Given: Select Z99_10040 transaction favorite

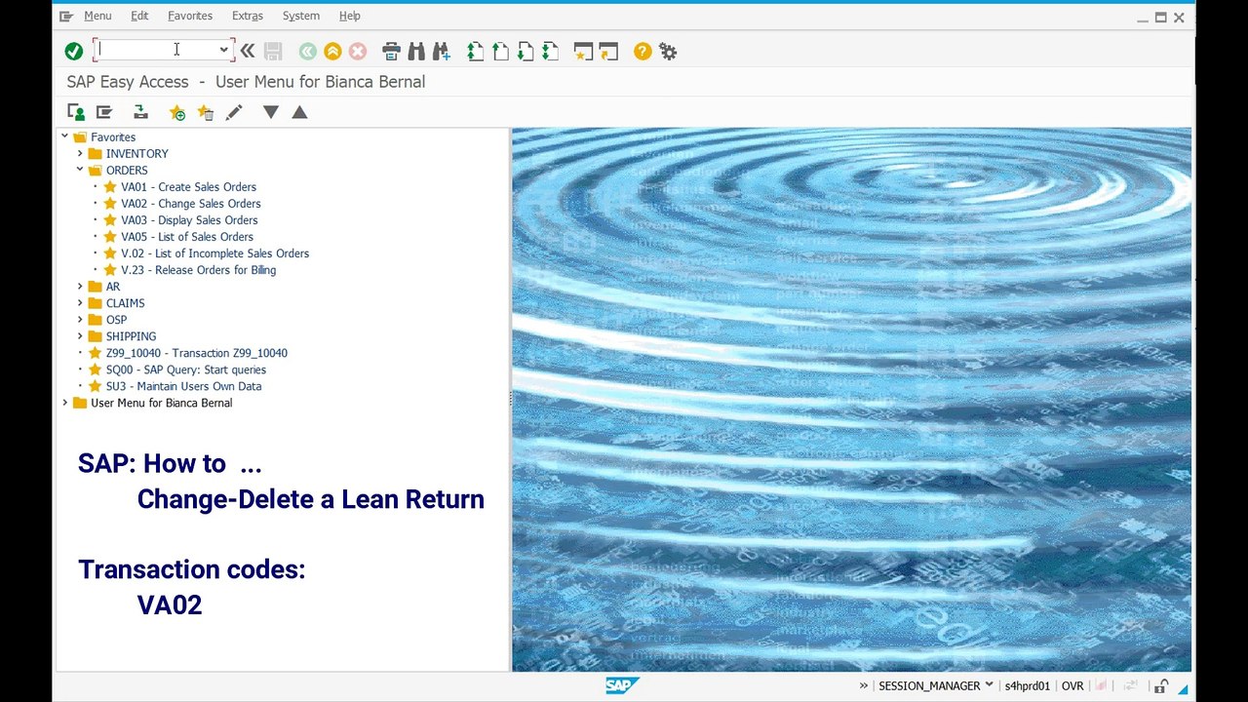Looking at the screenshot, I should click(x=196, y=353).
